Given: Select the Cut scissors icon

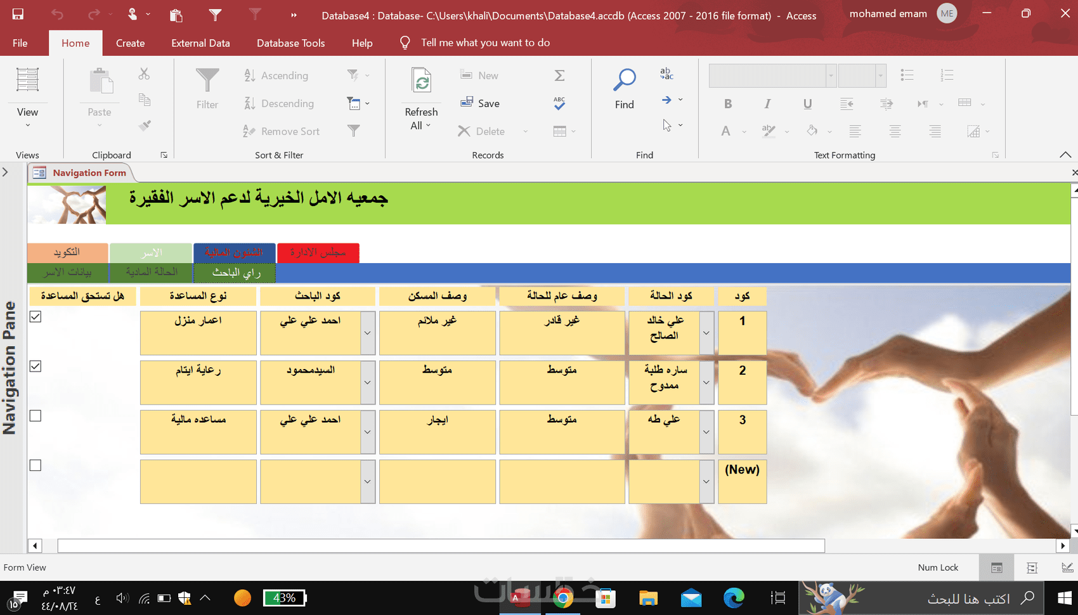Looking at the screenshot, I should [x=144, y=74].
